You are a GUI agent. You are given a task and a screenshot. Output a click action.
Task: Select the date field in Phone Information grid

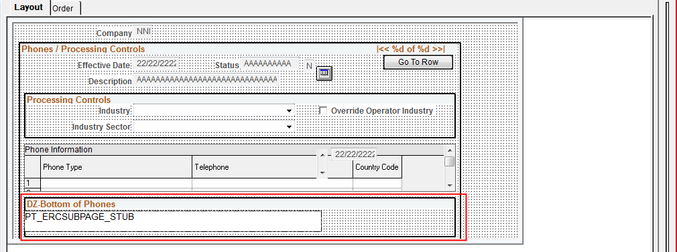(354, 154)
